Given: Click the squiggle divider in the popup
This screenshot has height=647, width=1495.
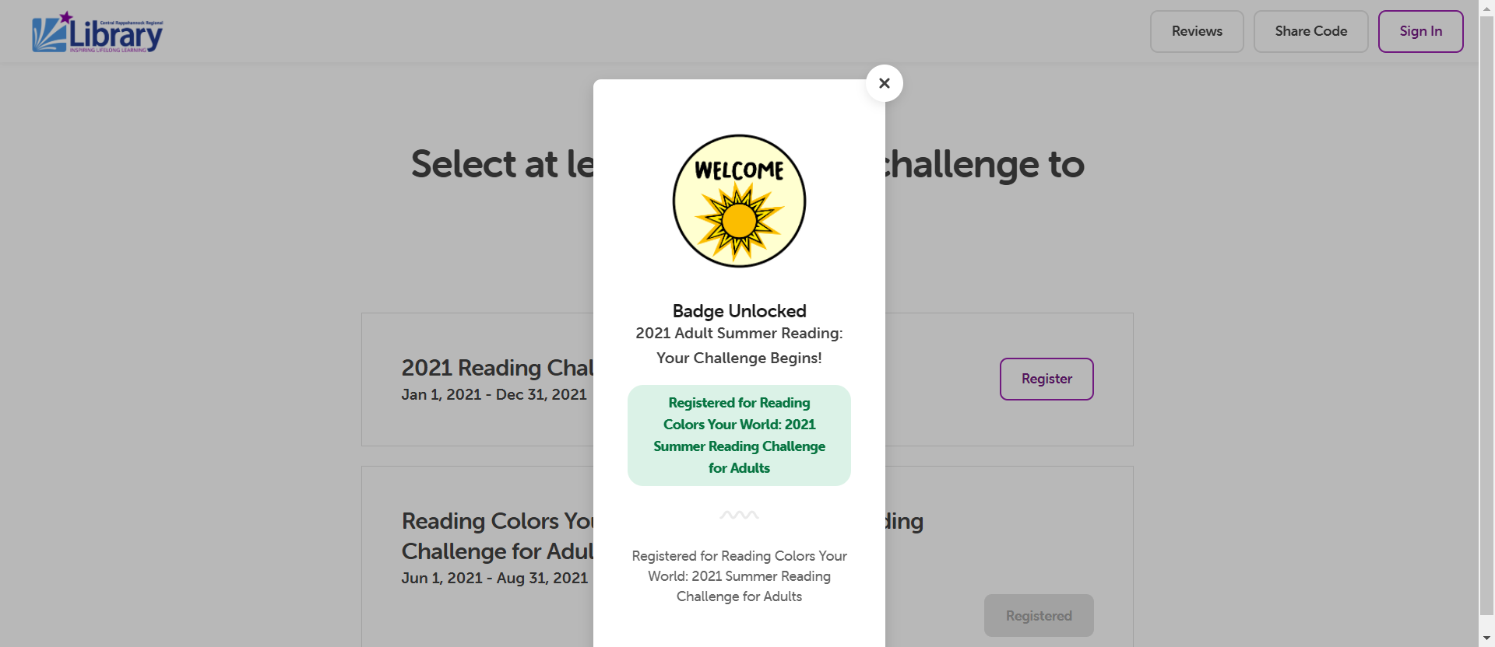Looking at the screenshot, I should [x=739, y=515].
